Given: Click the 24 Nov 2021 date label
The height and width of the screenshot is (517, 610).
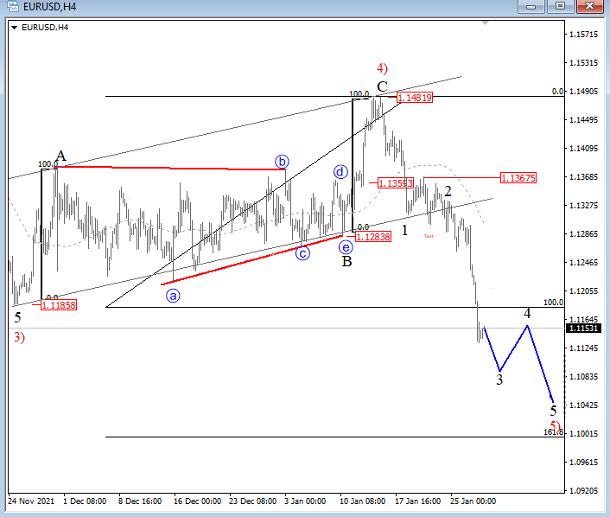Looking at the screenshot, I should click(31, 501).
